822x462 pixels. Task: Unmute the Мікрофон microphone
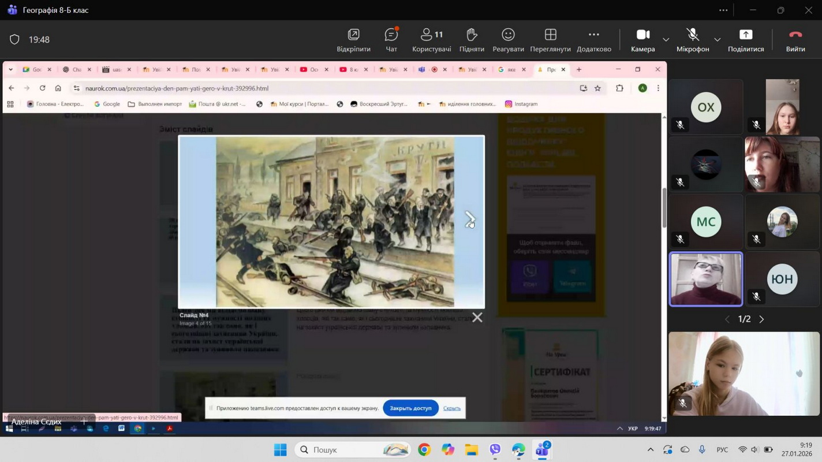pos(693,40)
